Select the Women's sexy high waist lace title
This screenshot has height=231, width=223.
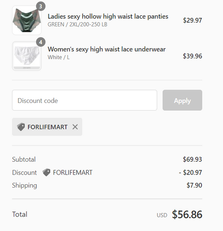tap(106, 49)
